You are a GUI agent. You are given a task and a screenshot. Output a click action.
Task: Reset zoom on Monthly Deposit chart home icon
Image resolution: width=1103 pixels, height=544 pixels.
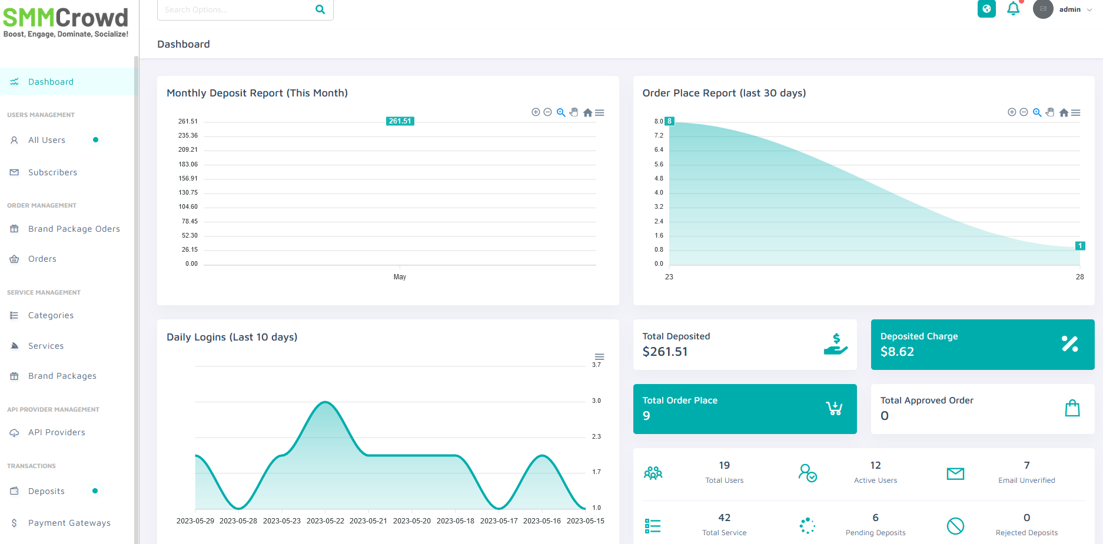[587, 113]
